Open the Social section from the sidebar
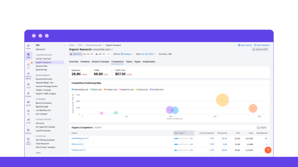 point(28,102)
